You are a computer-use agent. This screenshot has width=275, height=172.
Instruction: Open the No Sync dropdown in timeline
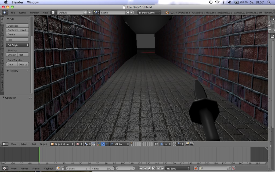[x=177, y=169]
